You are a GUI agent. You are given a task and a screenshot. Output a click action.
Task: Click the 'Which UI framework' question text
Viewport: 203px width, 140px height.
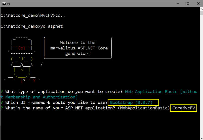tap(56, 102)
